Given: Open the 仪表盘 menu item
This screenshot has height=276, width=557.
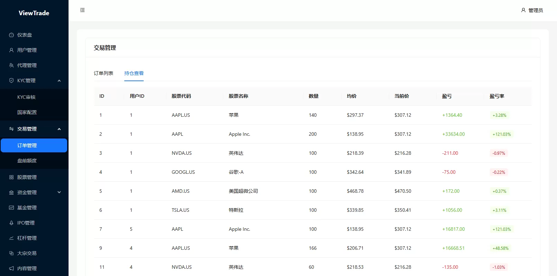Looking at the screenshot, I should [x=34, y=35].
